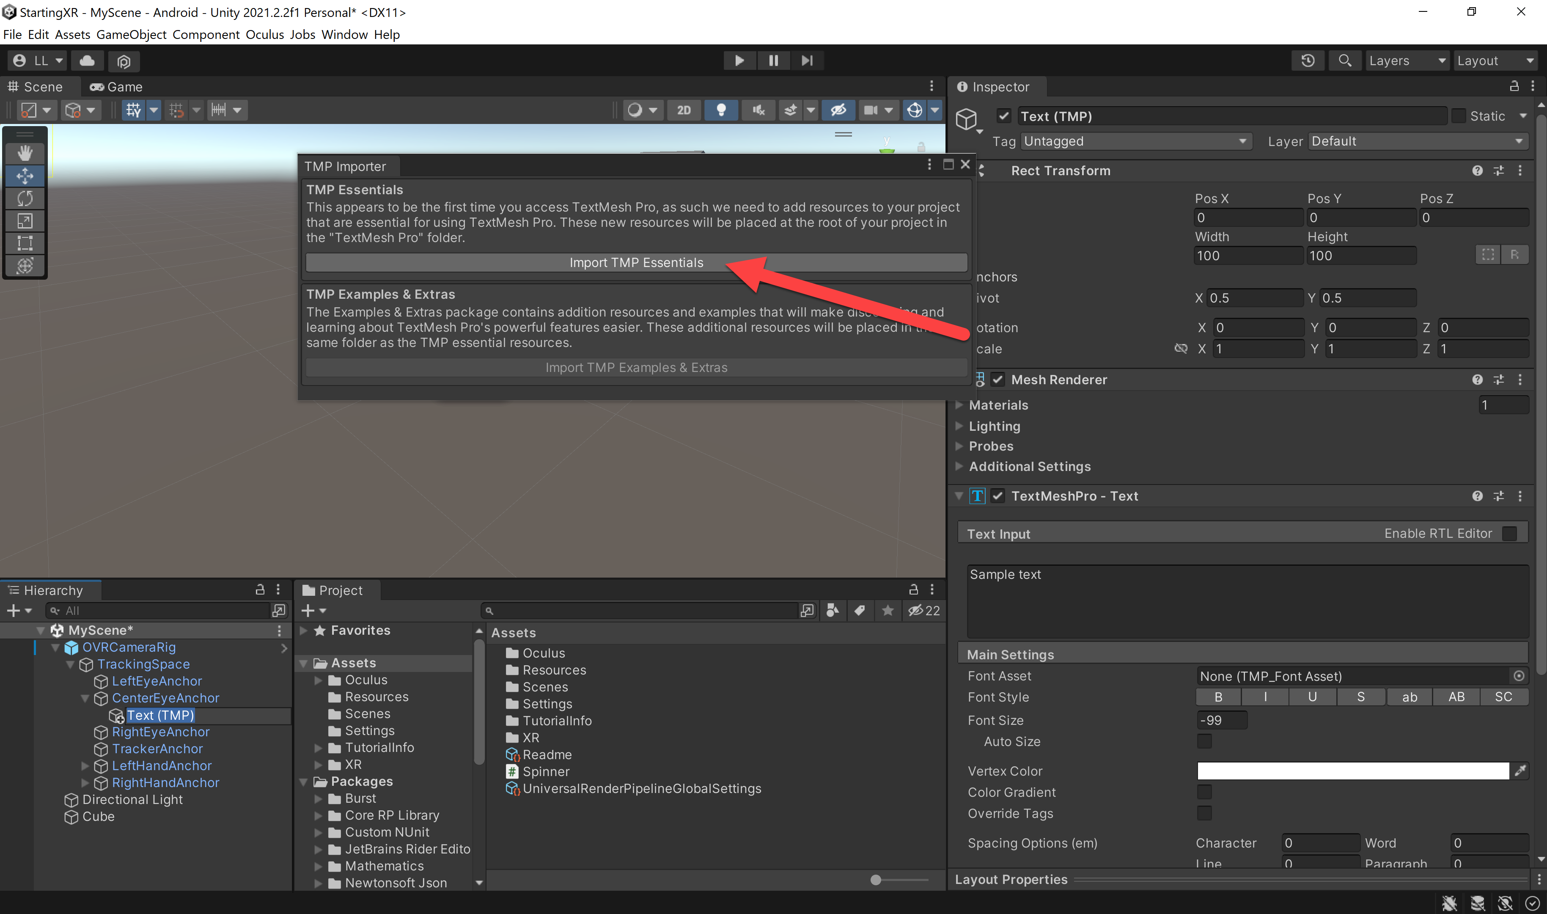This screenshot has height=914, width=1547.
Task: Open the Tag dropdown showing Untagged
Action: coord(1135,141)
